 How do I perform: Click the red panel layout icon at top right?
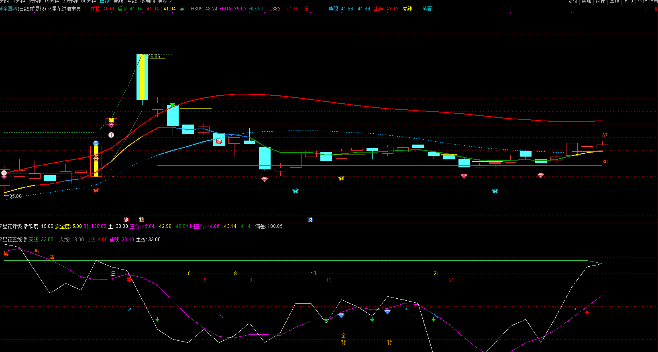tap(655, 9)
